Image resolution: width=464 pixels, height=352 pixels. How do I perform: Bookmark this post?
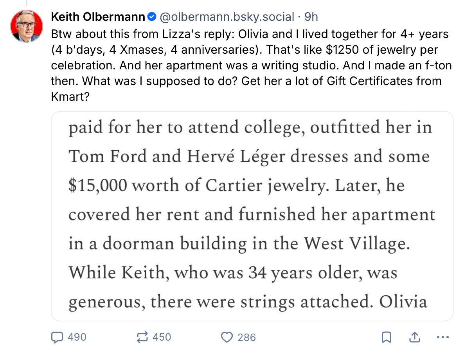pos(387,337)
